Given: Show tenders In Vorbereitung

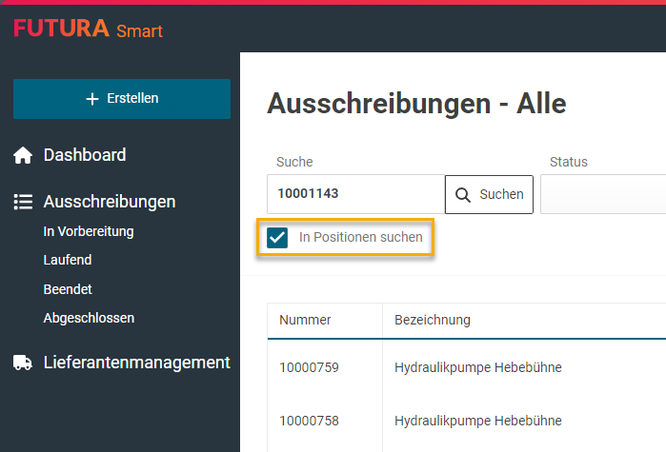Looking at the screenshot, I should tap(89, 231).
